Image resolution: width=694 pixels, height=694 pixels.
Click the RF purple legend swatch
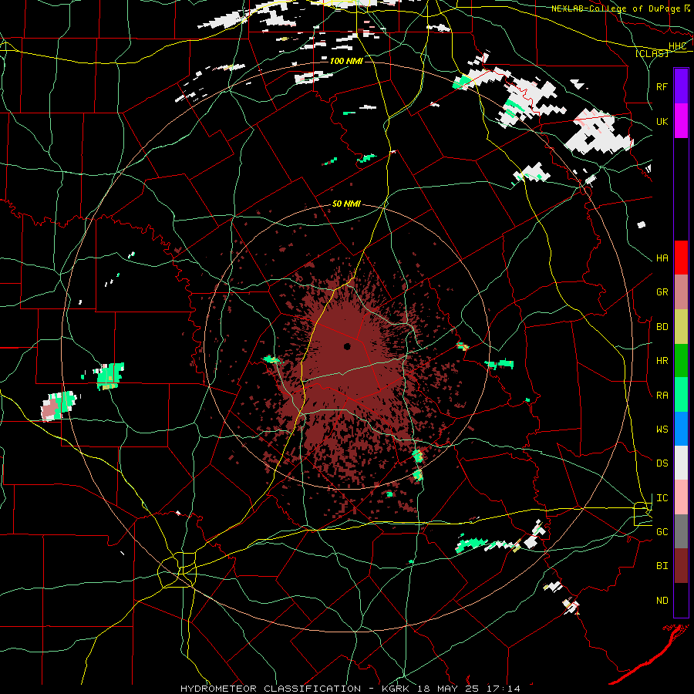click(681, 86)
